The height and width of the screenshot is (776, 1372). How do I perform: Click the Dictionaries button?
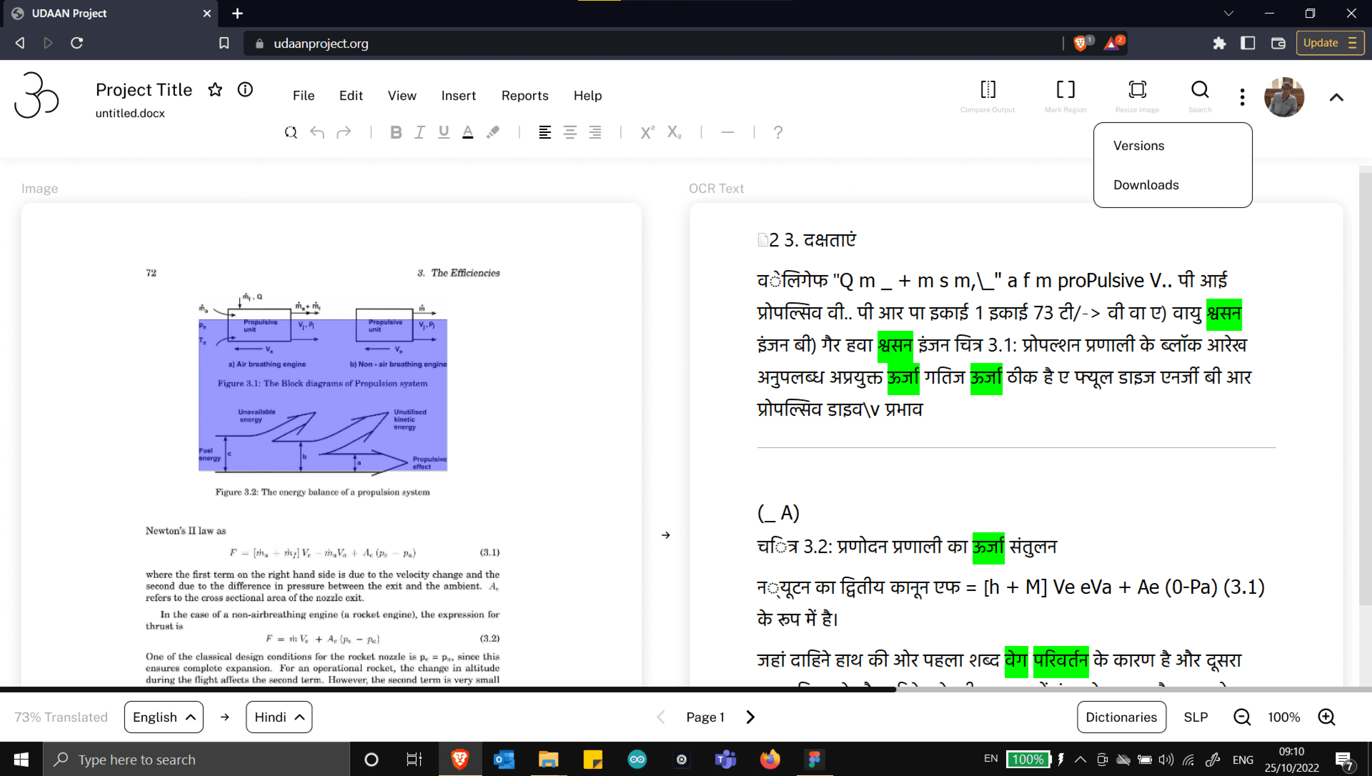click(1121, 717)
